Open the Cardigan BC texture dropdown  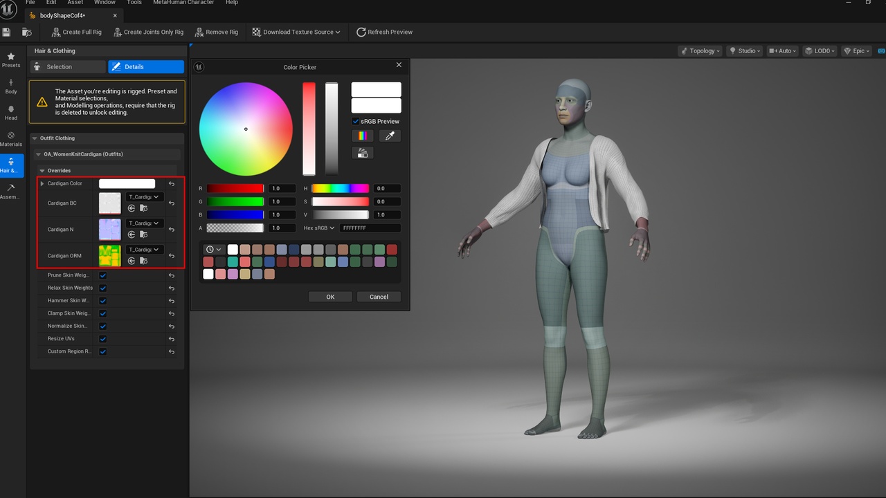(144, 197)
